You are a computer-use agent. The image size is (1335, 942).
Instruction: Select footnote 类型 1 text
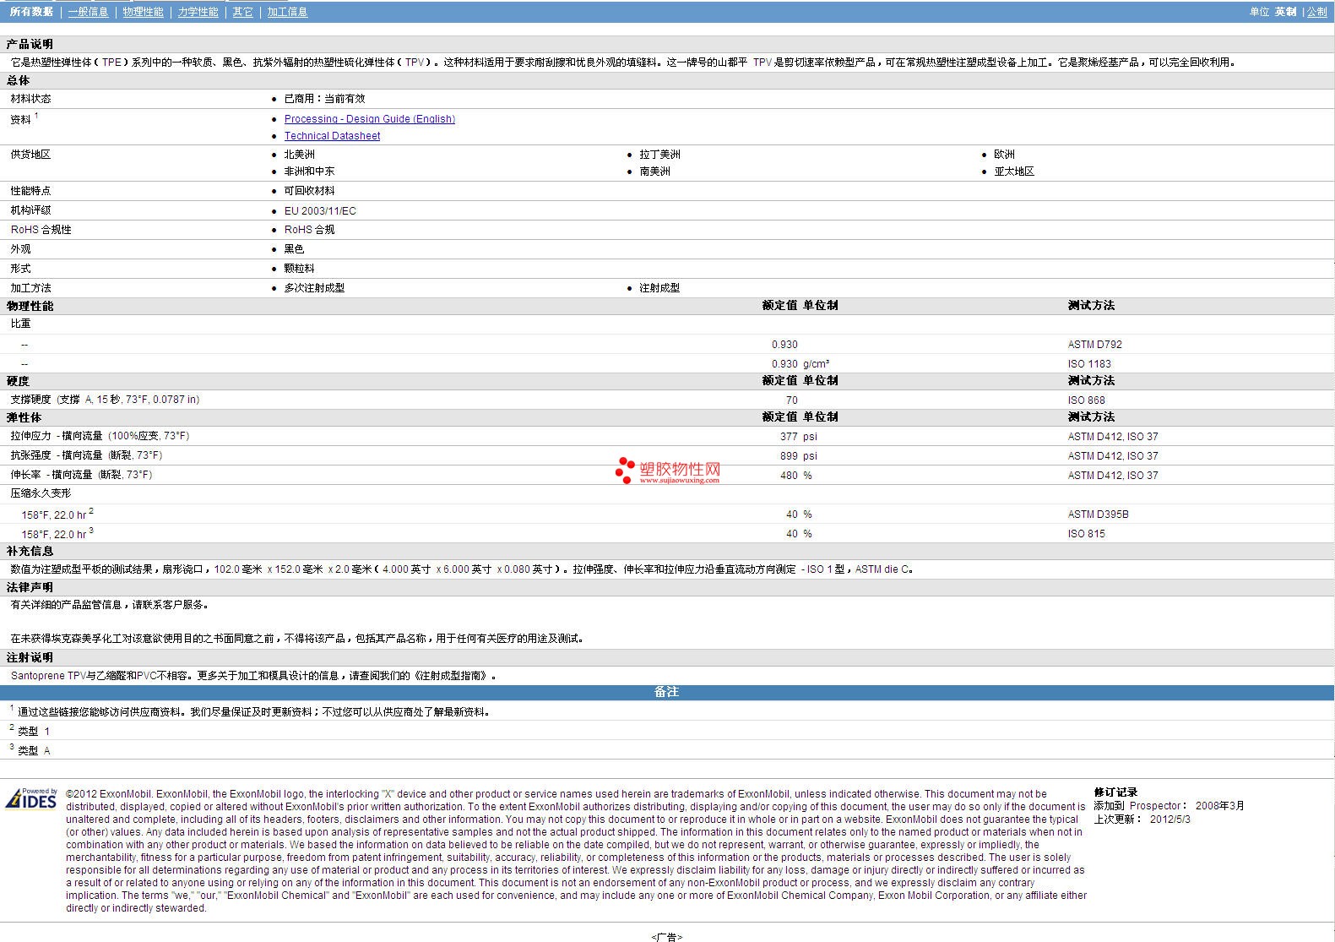click(34, 732)
